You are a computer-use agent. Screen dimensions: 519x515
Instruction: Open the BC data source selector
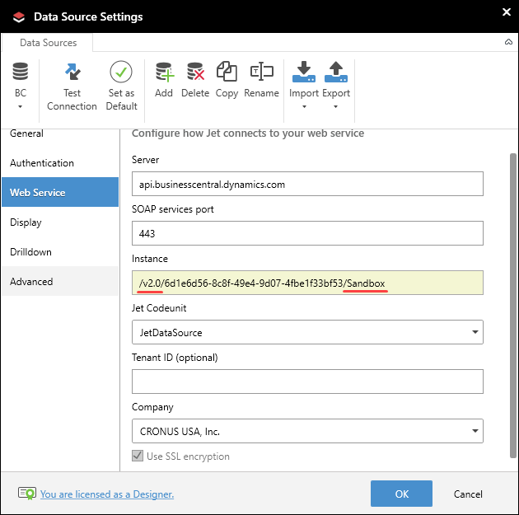point(21,85)
